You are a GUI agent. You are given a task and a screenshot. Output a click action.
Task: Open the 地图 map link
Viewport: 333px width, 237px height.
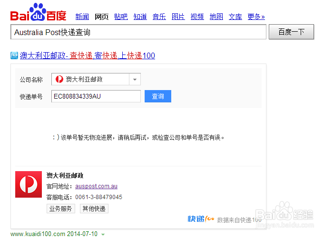(216, 17)
